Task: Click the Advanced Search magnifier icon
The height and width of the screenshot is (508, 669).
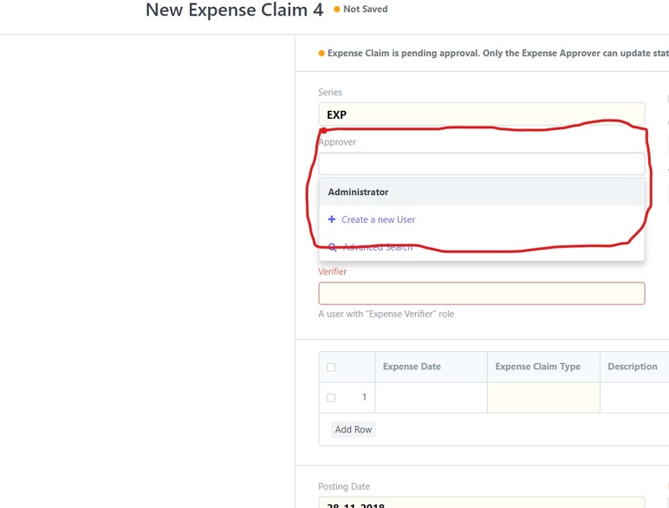Action: [333, 247]
